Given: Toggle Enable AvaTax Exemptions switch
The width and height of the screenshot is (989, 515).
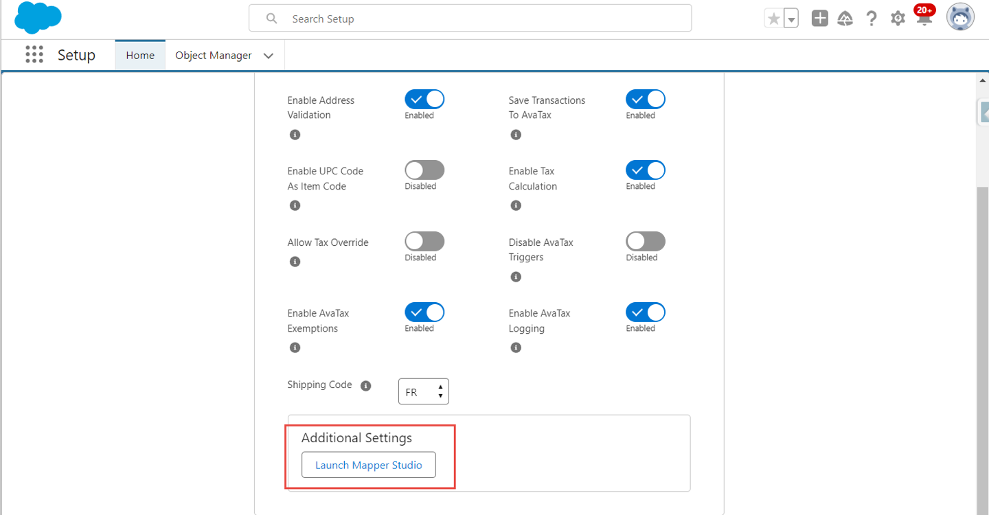Looking at the screenshot, I should click(x=424, y=312).
